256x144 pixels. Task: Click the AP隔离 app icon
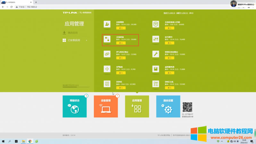coord(107,69)
